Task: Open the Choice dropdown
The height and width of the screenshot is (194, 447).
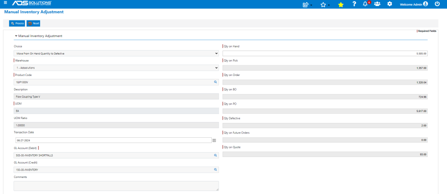Action: point(116,53)
